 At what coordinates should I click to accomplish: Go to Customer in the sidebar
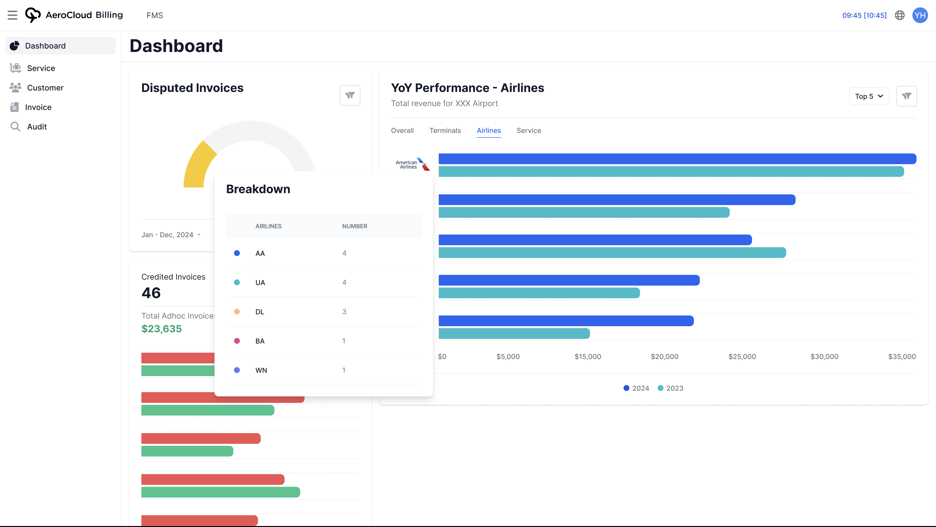(45, 88)
